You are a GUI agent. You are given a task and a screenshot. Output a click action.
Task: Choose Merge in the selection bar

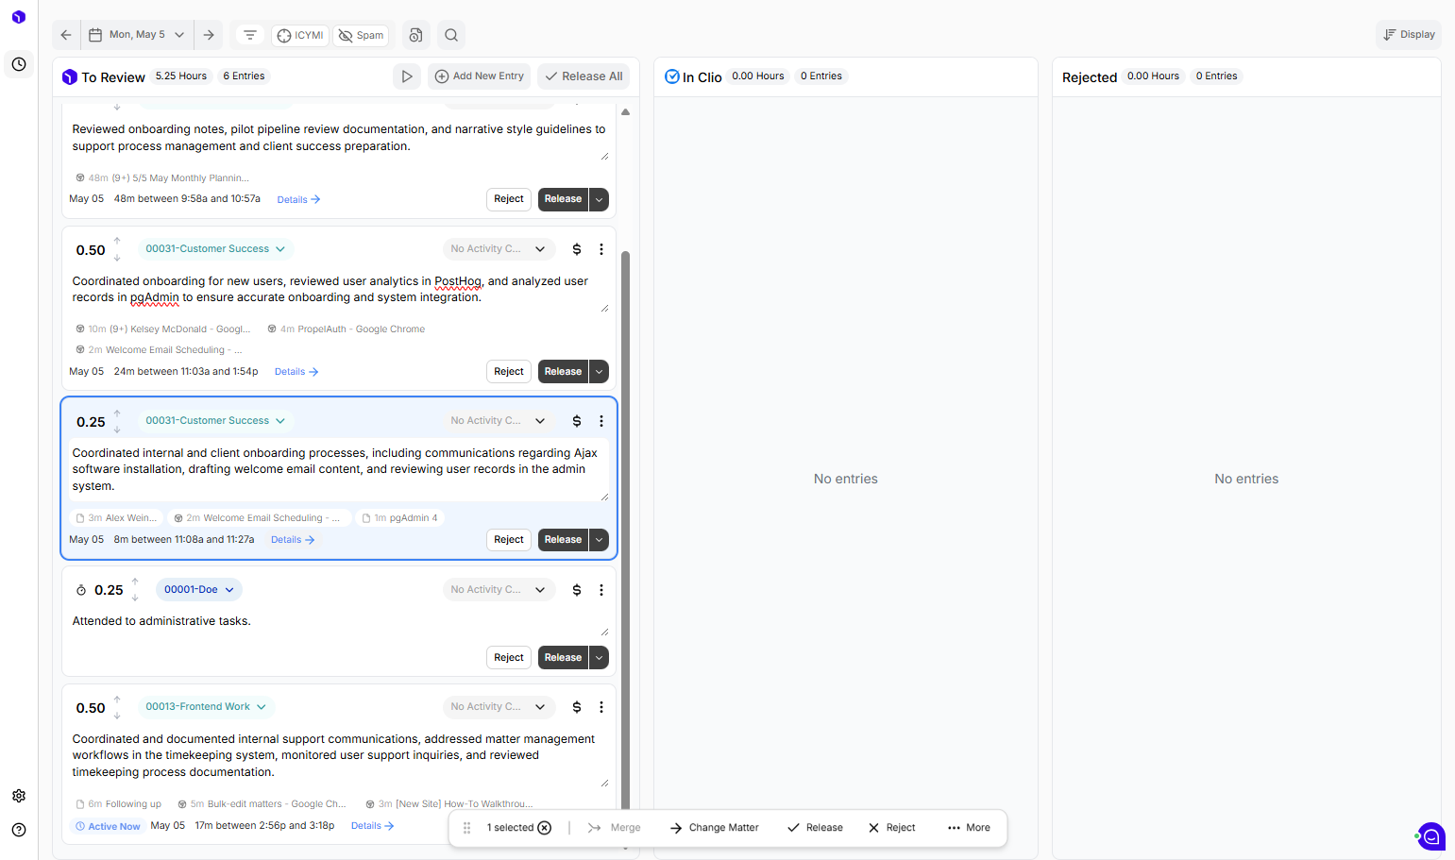[x=615, y=828]
